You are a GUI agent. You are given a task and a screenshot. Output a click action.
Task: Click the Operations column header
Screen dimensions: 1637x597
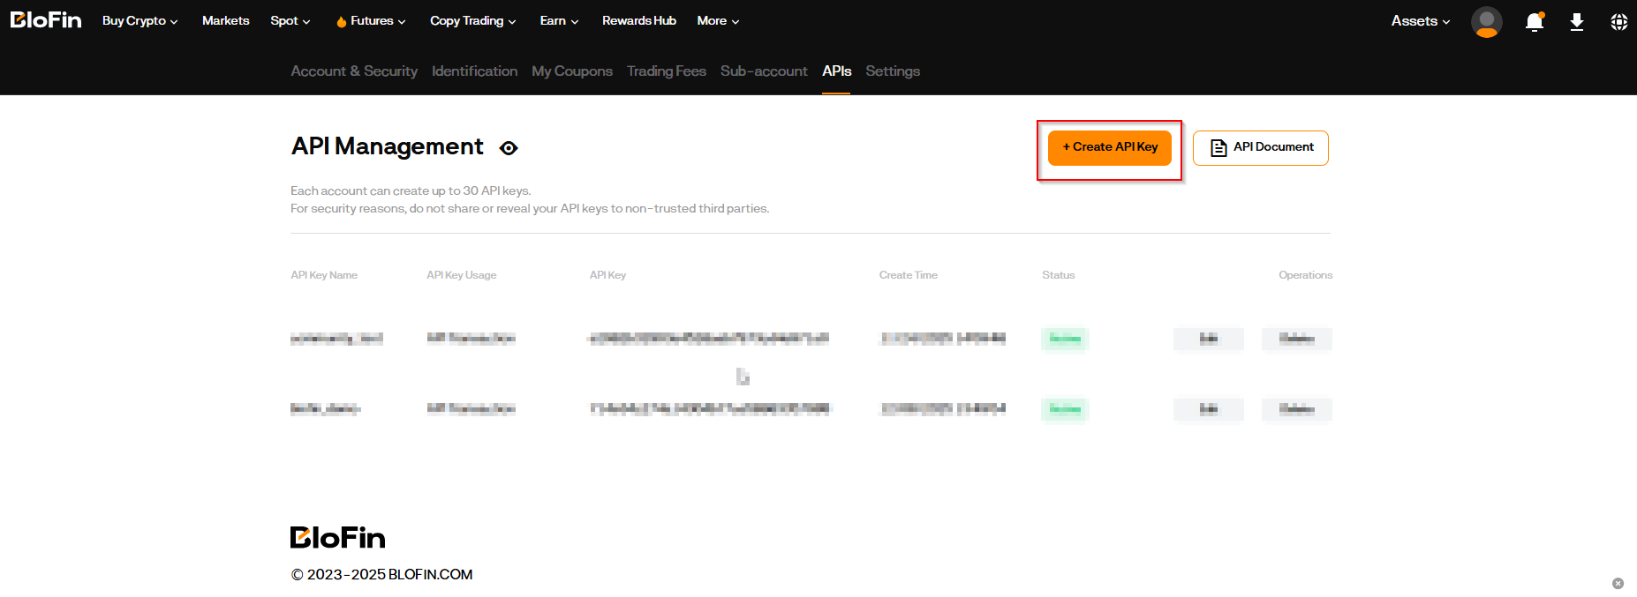[x=1306, y=275]
